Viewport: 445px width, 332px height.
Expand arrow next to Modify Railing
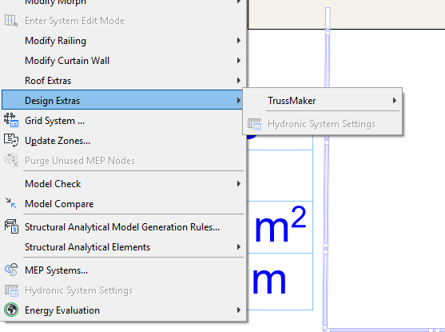(239, 41)
